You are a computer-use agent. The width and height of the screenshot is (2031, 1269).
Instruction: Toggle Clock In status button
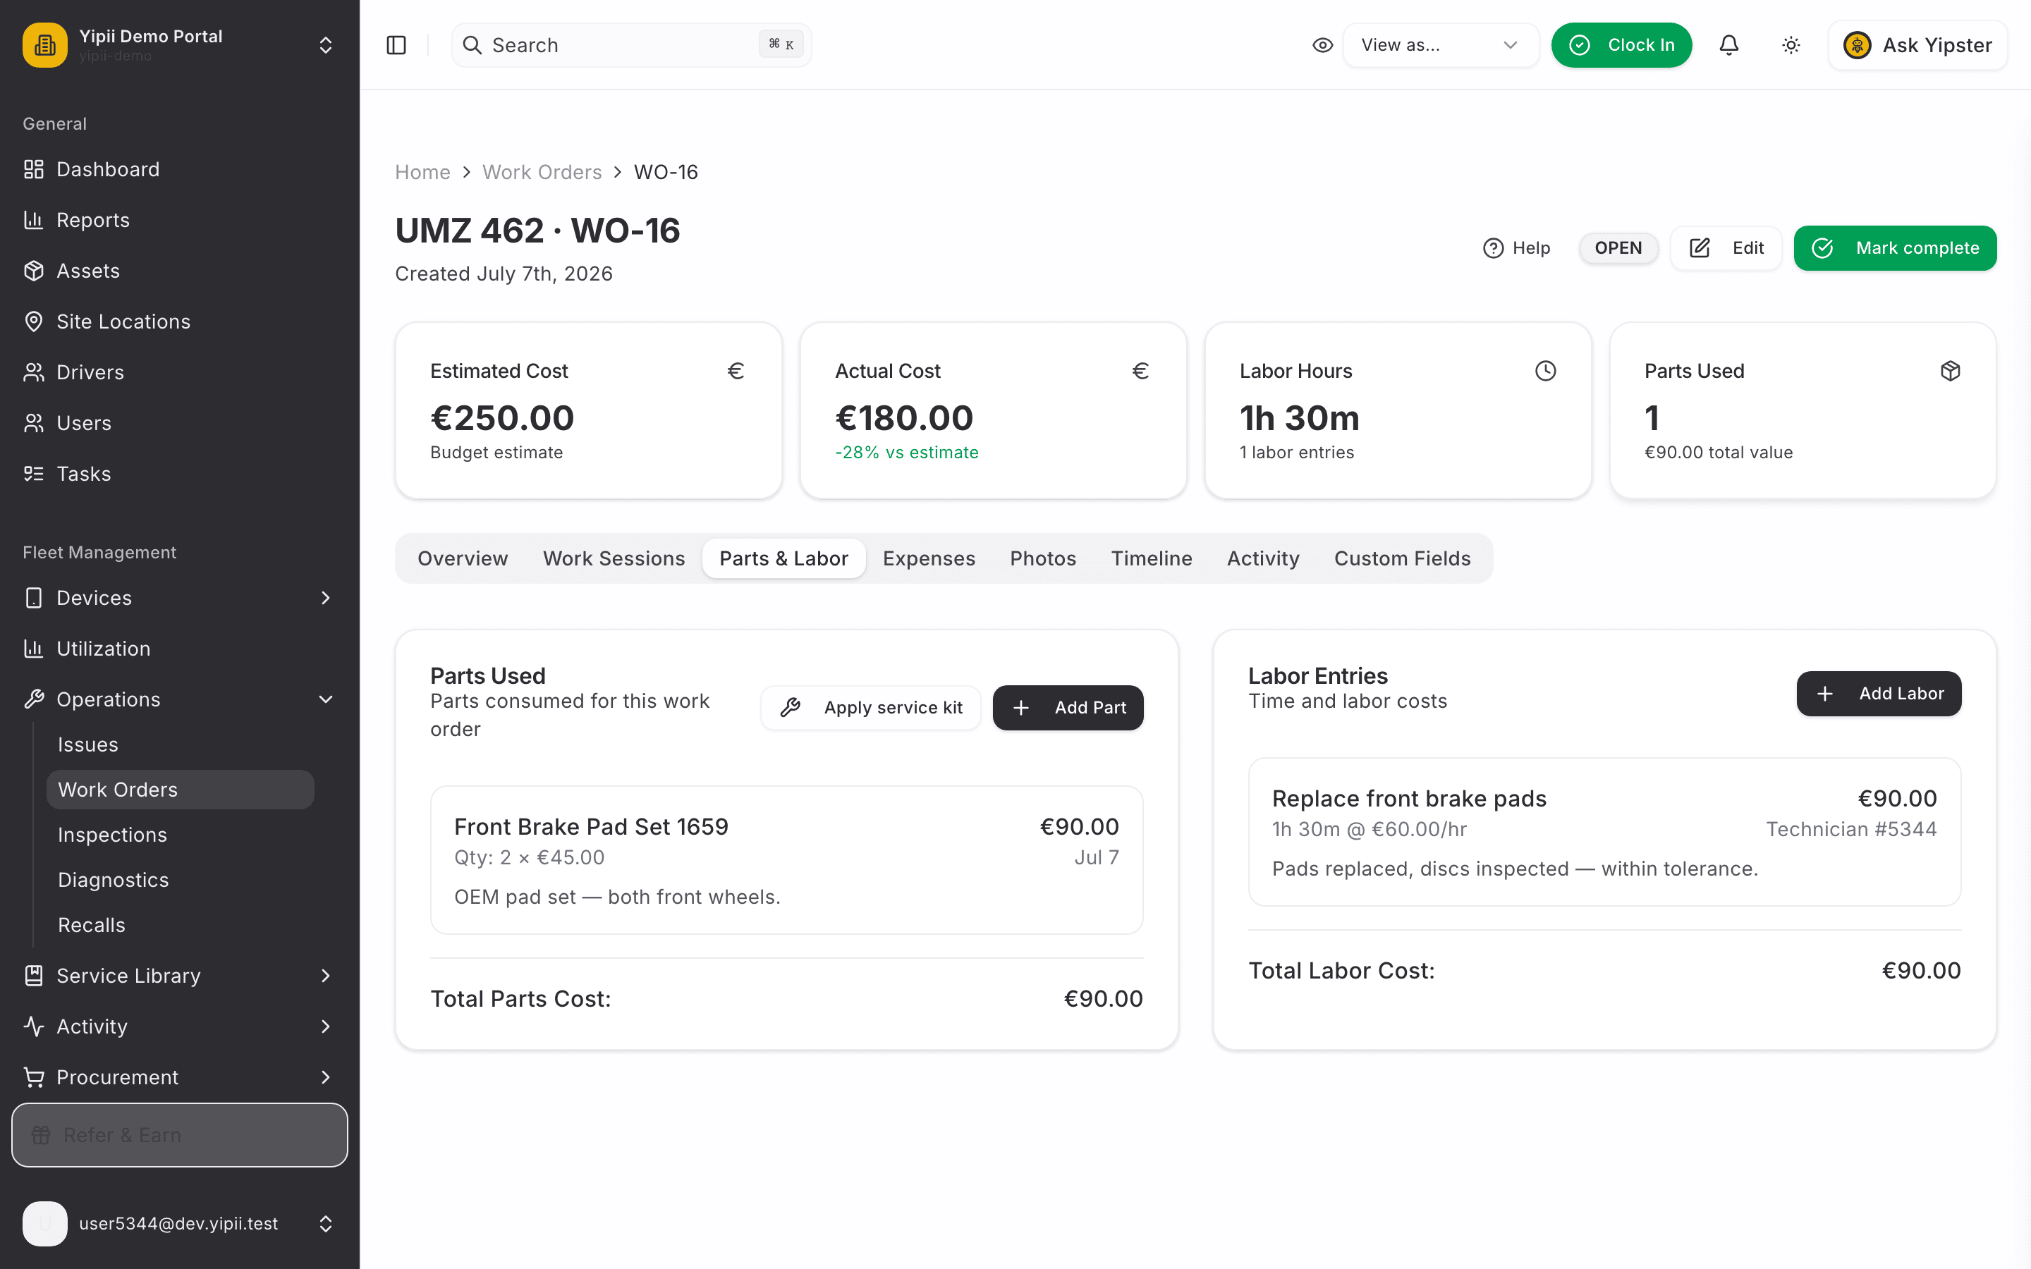(x=1621, y=45)
